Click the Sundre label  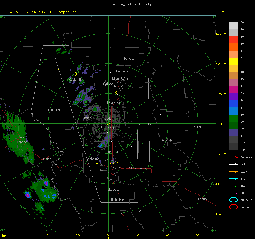coord(86,118)
